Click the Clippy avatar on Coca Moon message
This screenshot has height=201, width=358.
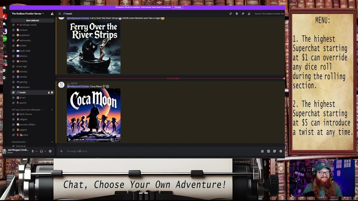[61, 85]
